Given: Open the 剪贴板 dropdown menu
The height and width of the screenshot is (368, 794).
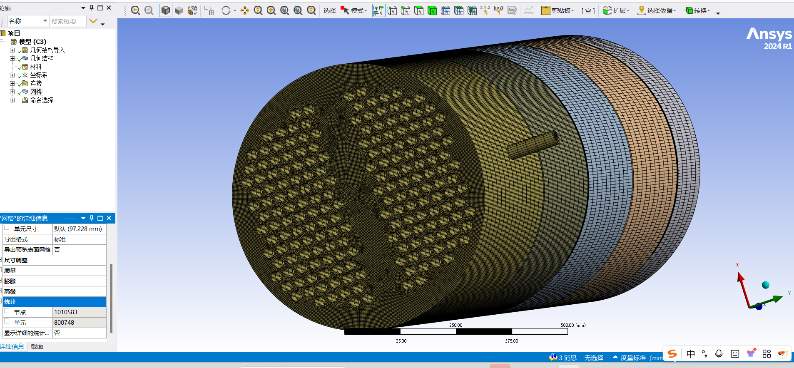Looking at the screenshot, I should click(x=558, y=10).
